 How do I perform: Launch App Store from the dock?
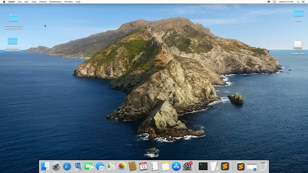coord(176,166)
